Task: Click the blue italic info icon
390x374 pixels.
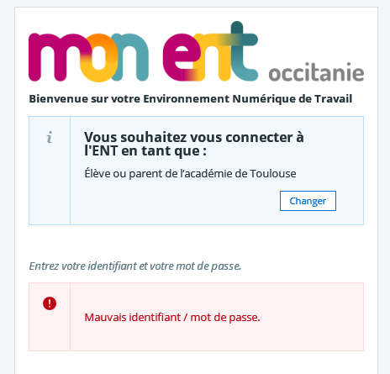Action: [x=50, y=137]
